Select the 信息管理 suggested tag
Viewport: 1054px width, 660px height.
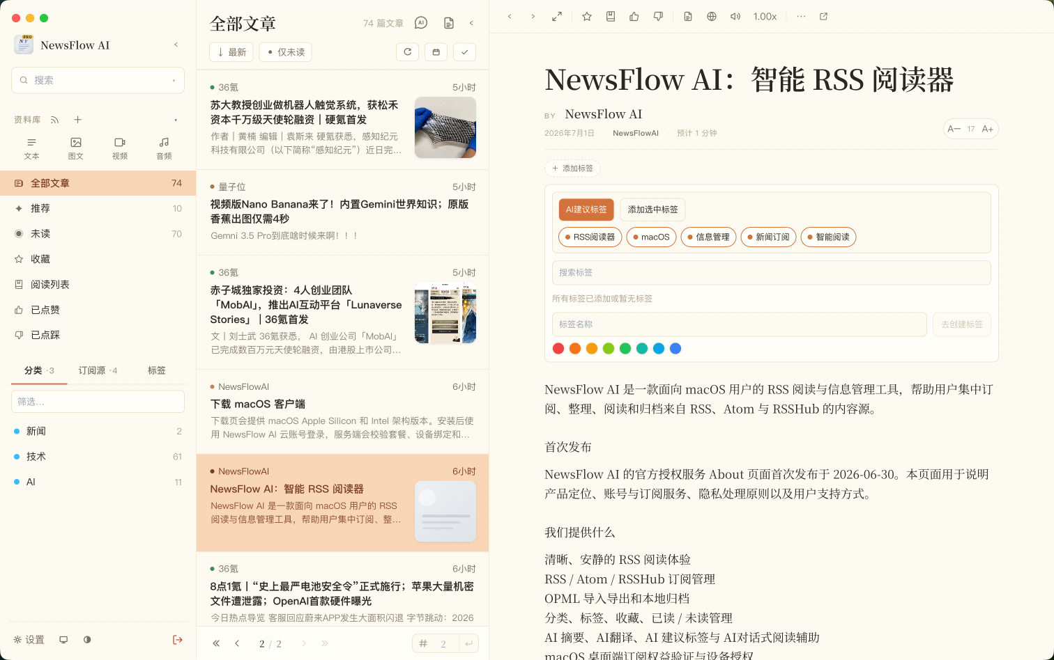(708, 237)
